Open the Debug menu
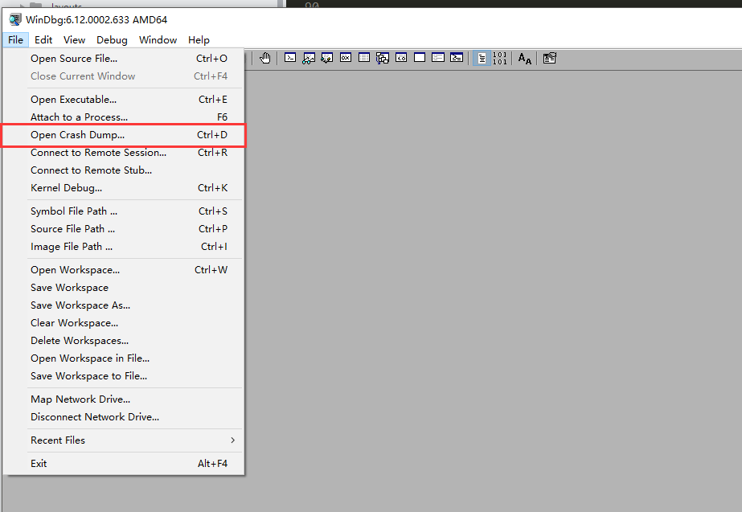This screenshot has width=742, height=512. pos(113,39)
